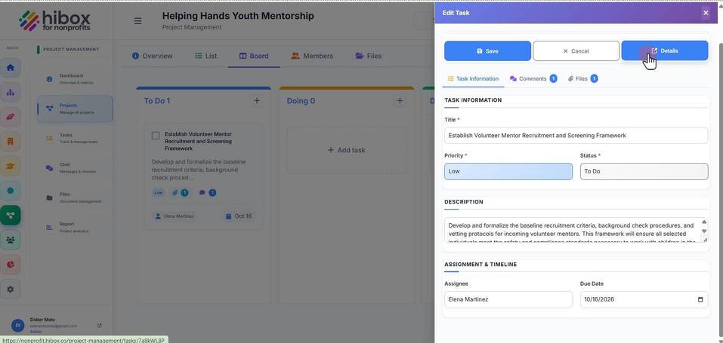Click the pie chart icon in left rail
This screenshot has height=343, width=723.
[x=11, y=265]
